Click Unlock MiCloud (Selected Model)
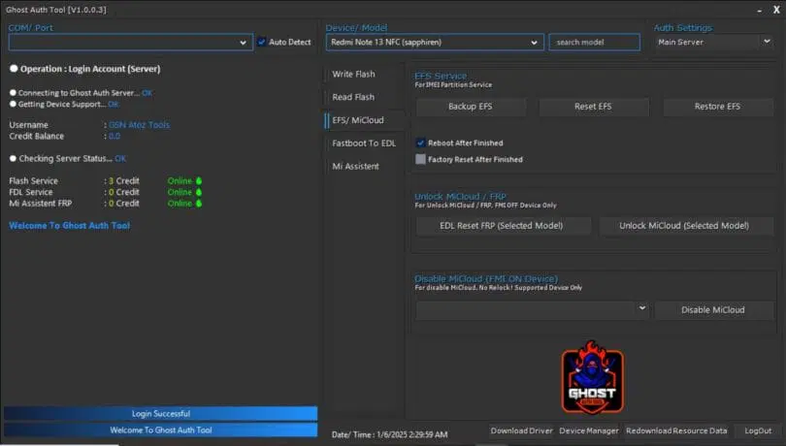Screen dimensions: 786x446 pyautogui.click(x=686, y=226)
